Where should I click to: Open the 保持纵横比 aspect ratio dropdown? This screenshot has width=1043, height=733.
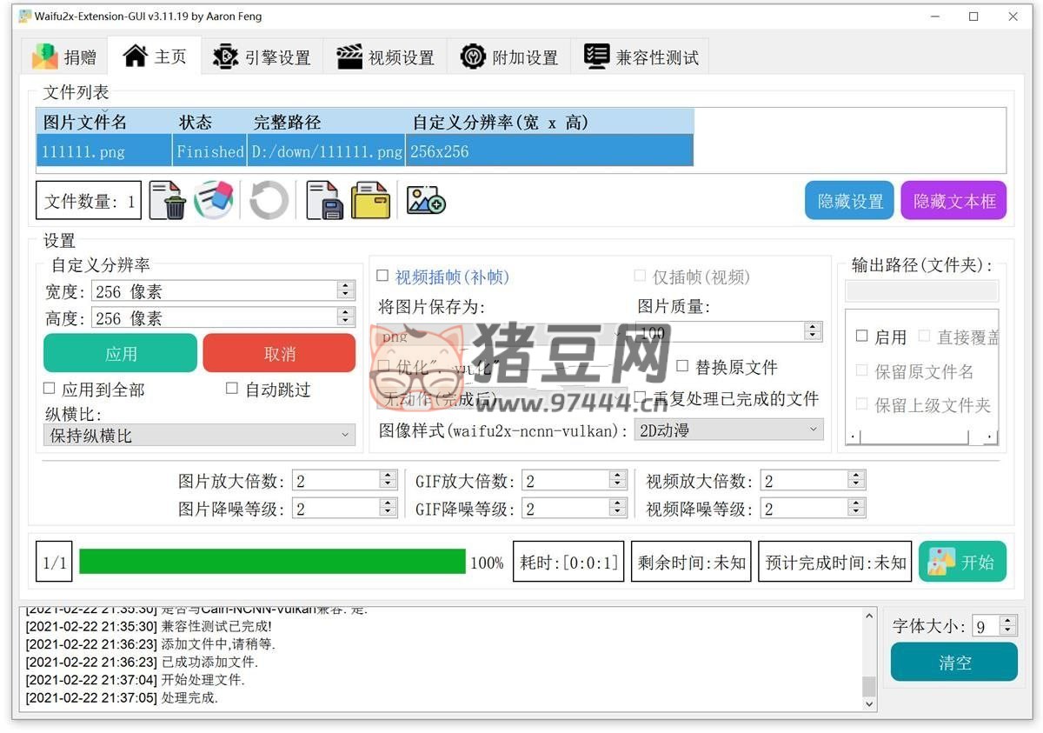[200, 435]
